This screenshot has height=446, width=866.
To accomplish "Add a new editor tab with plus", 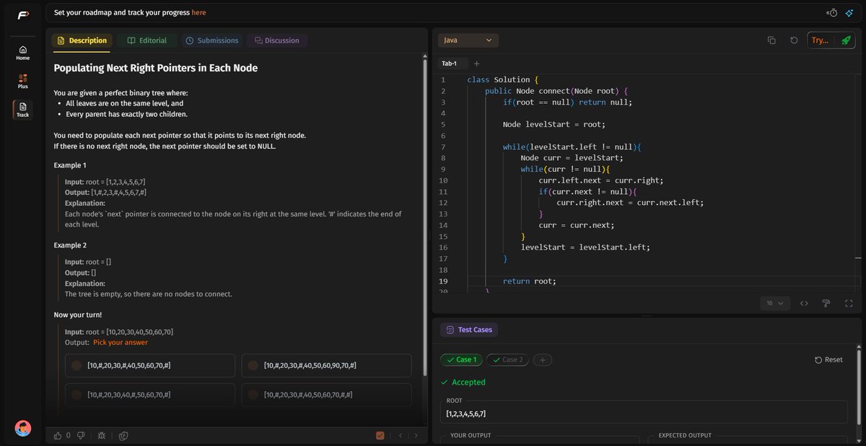I will 476,64.
